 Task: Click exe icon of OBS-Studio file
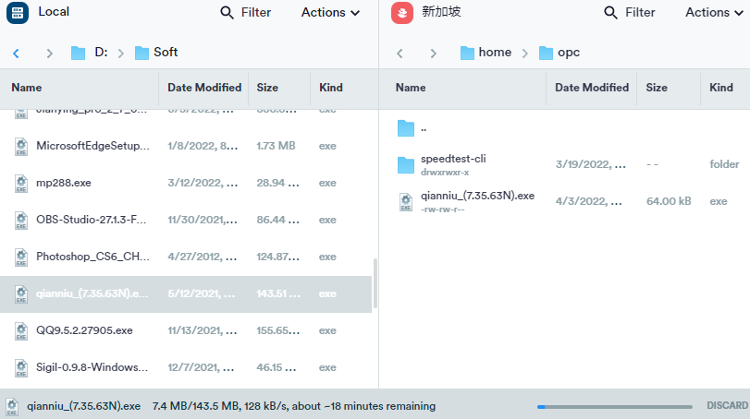21,220
